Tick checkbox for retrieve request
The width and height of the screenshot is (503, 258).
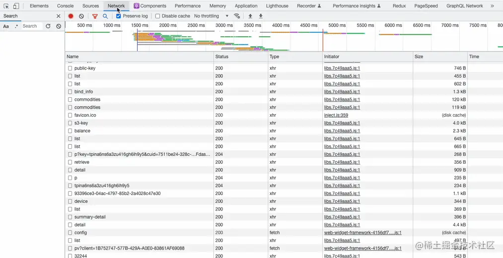pos(70,162)
